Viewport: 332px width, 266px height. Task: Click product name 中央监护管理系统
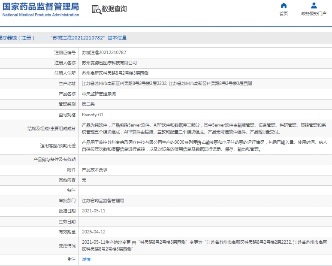[x=99, y=94]
